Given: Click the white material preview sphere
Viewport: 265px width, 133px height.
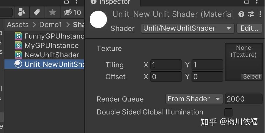Looking at the screenshot, I should point(98,19).
